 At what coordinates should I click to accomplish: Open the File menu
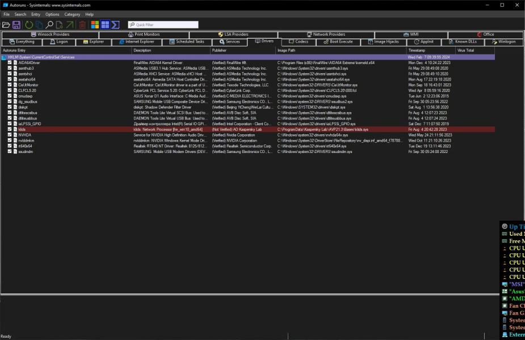coord(7,14)
